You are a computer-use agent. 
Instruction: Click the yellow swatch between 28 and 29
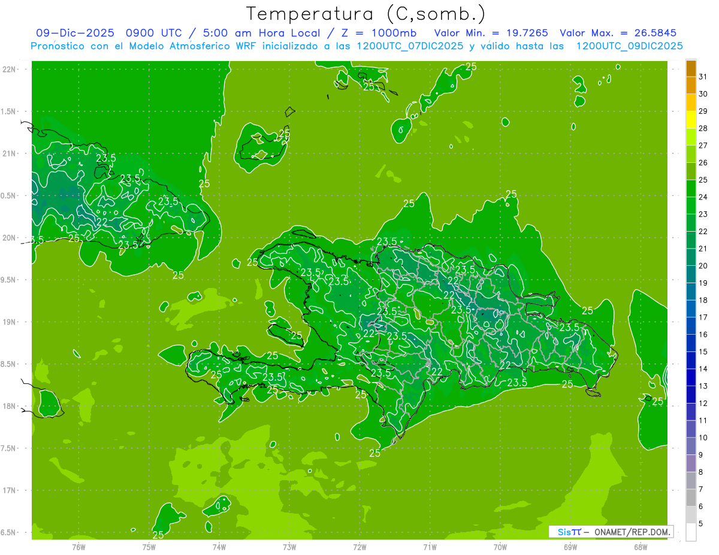click(x=691, y=120)
